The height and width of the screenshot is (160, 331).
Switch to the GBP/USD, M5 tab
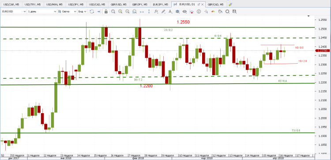[119, 4]
